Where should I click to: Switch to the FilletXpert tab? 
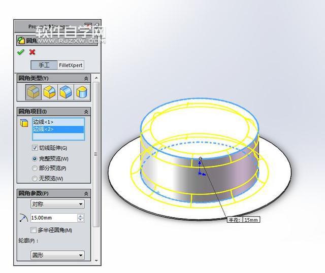pos(71,65)
